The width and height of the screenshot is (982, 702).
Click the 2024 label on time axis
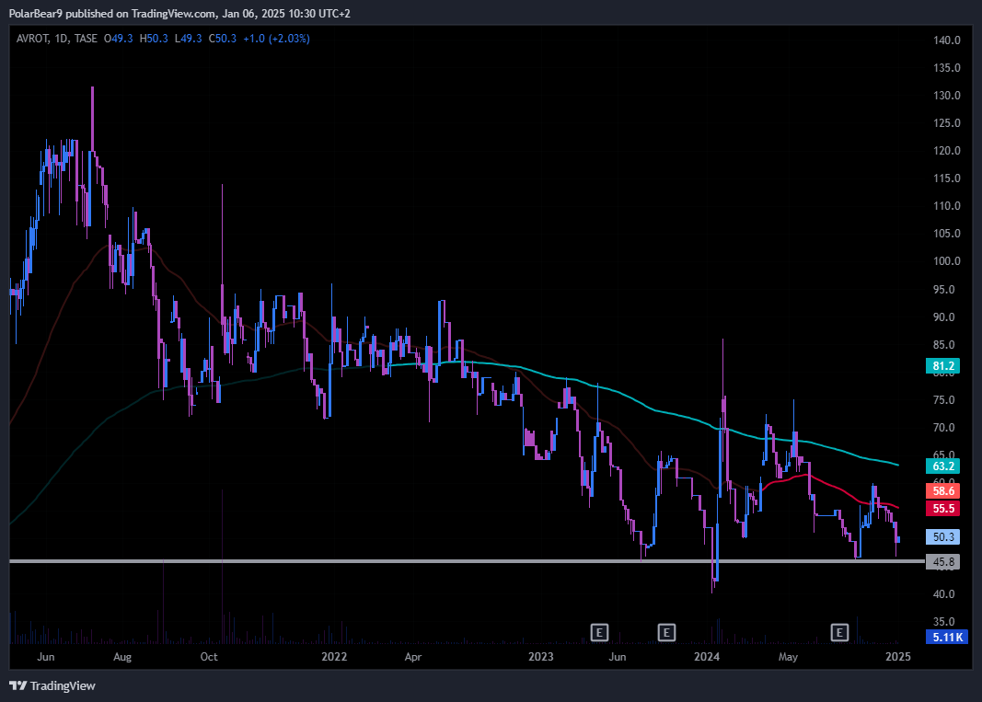coord(707,657)
